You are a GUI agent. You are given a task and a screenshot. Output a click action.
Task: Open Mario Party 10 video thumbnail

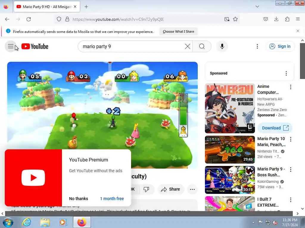tap(230, 150)
